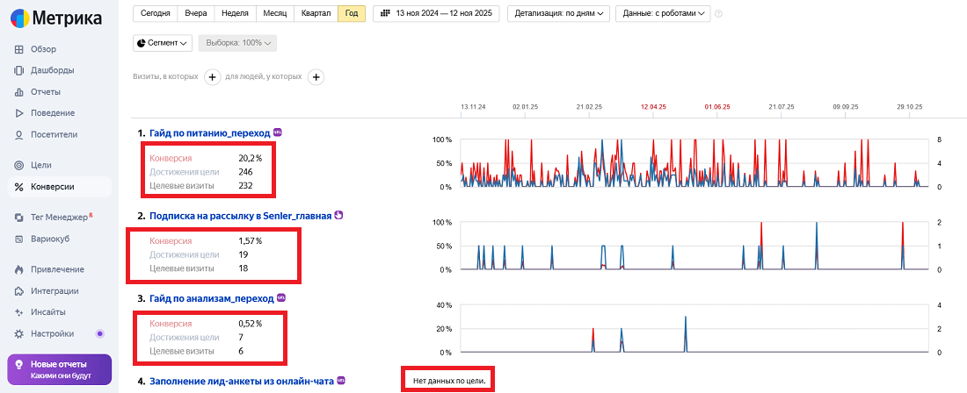Open the Обзор section icon in sidebar

[19, 49]
